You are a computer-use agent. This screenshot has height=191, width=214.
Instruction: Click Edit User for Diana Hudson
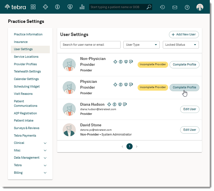point(190,109)
